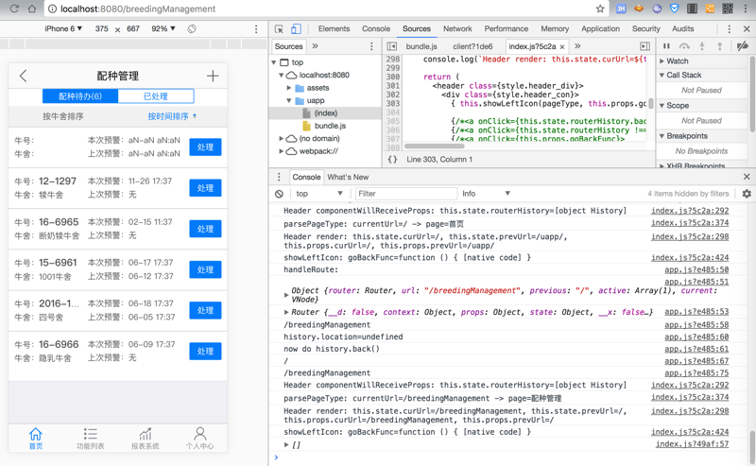756x466 pixels.
Task: Click the clear console icon
Action: point(279,194)
